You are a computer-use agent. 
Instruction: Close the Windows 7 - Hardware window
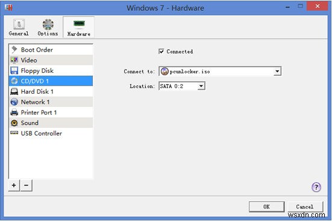click(x=318, y=6)
